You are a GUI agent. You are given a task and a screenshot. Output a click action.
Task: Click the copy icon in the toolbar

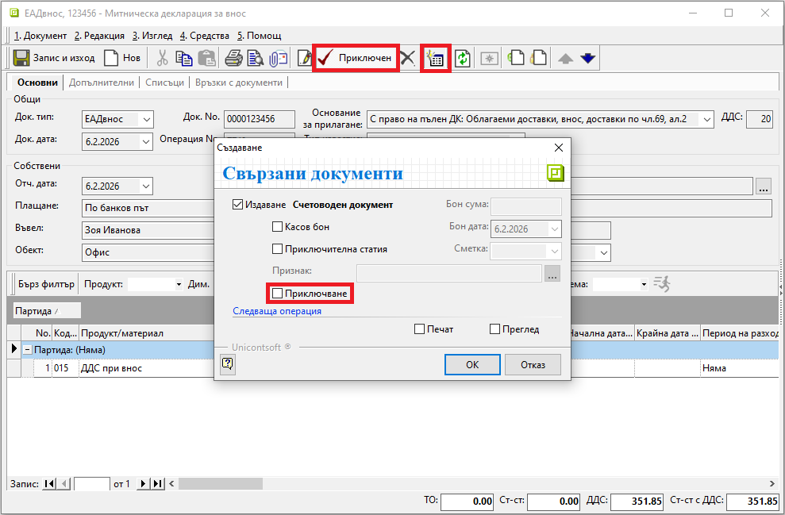[184, 59]
